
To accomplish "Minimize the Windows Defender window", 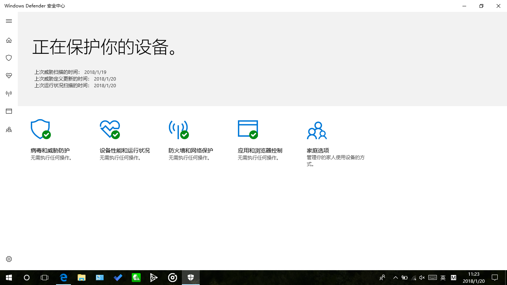I will click(x=464, y=6).
